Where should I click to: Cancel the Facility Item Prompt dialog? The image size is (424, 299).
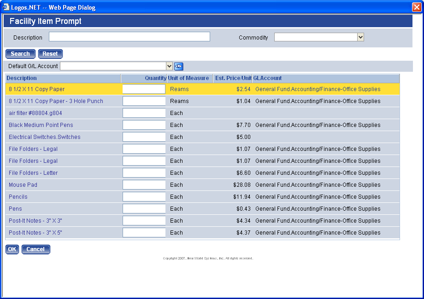(x=35, y=249)
